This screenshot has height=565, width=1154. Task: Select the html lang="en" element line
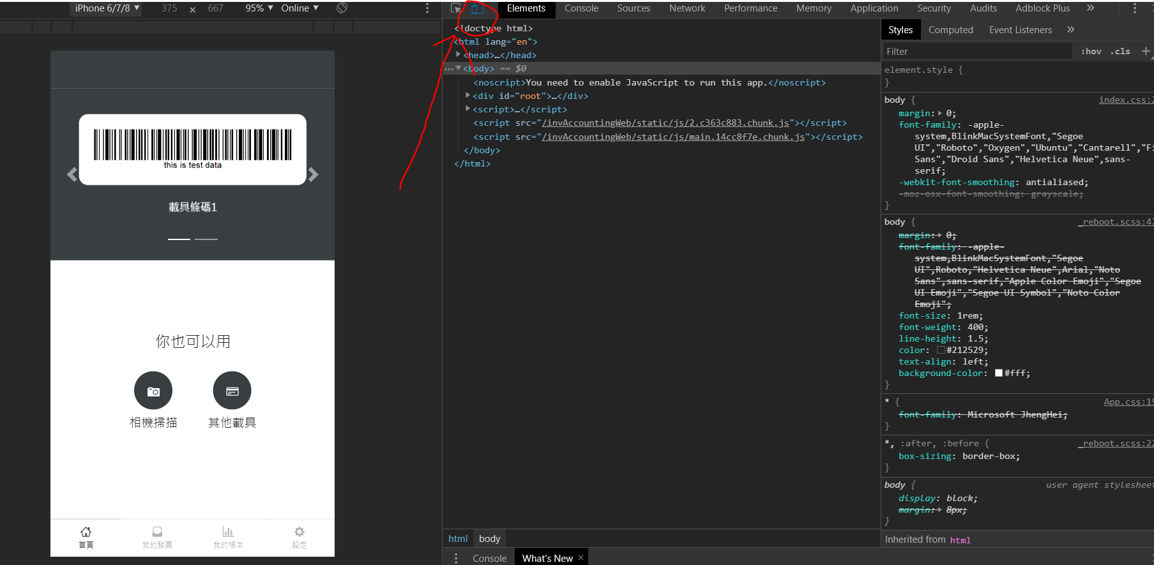click(x=496, y=41)
